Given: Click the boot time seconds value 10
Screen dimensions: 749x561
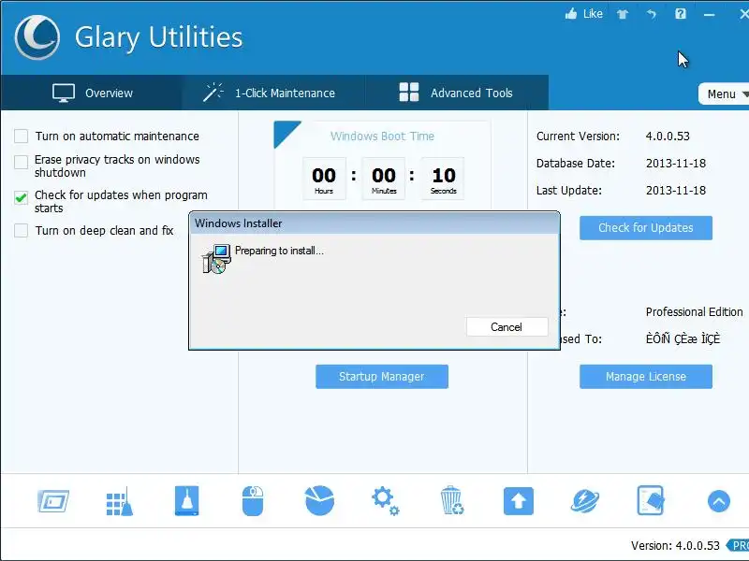Looking at the screenshot, I should pyautogui.click(x=444, y=176).
